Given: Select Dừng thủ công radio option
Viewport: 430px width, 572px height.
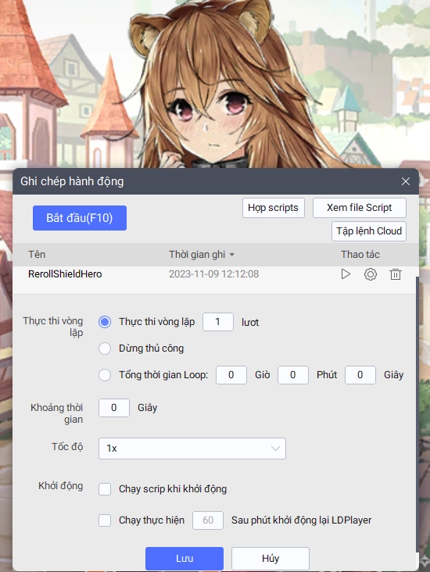Looking at the screenshot, I should 105,349.
